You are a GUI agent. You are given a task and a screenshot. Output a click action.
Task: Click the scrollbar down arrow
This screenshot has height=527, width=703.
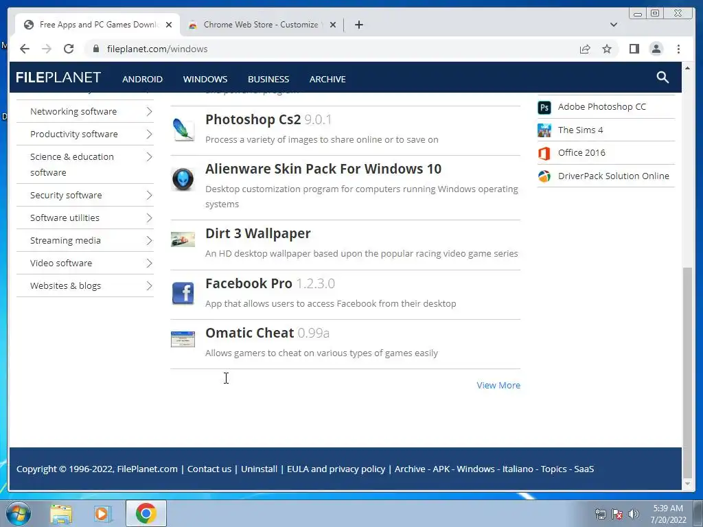pos(687,484)
